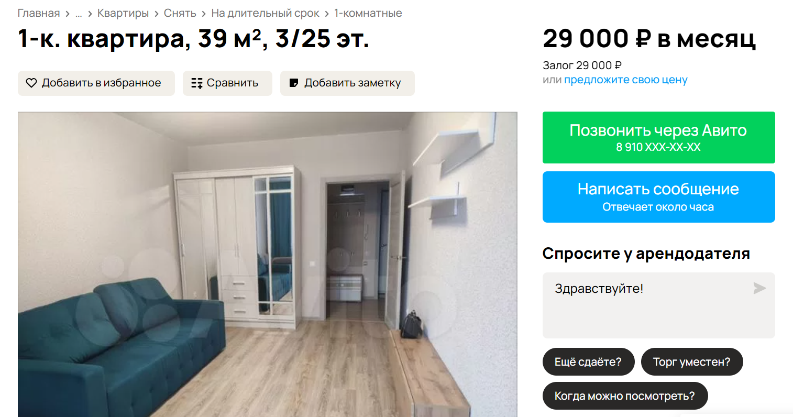Click Добавить заметку button
Image resolution: width=793 pixels, height=417 pixels.
[347, 83]
